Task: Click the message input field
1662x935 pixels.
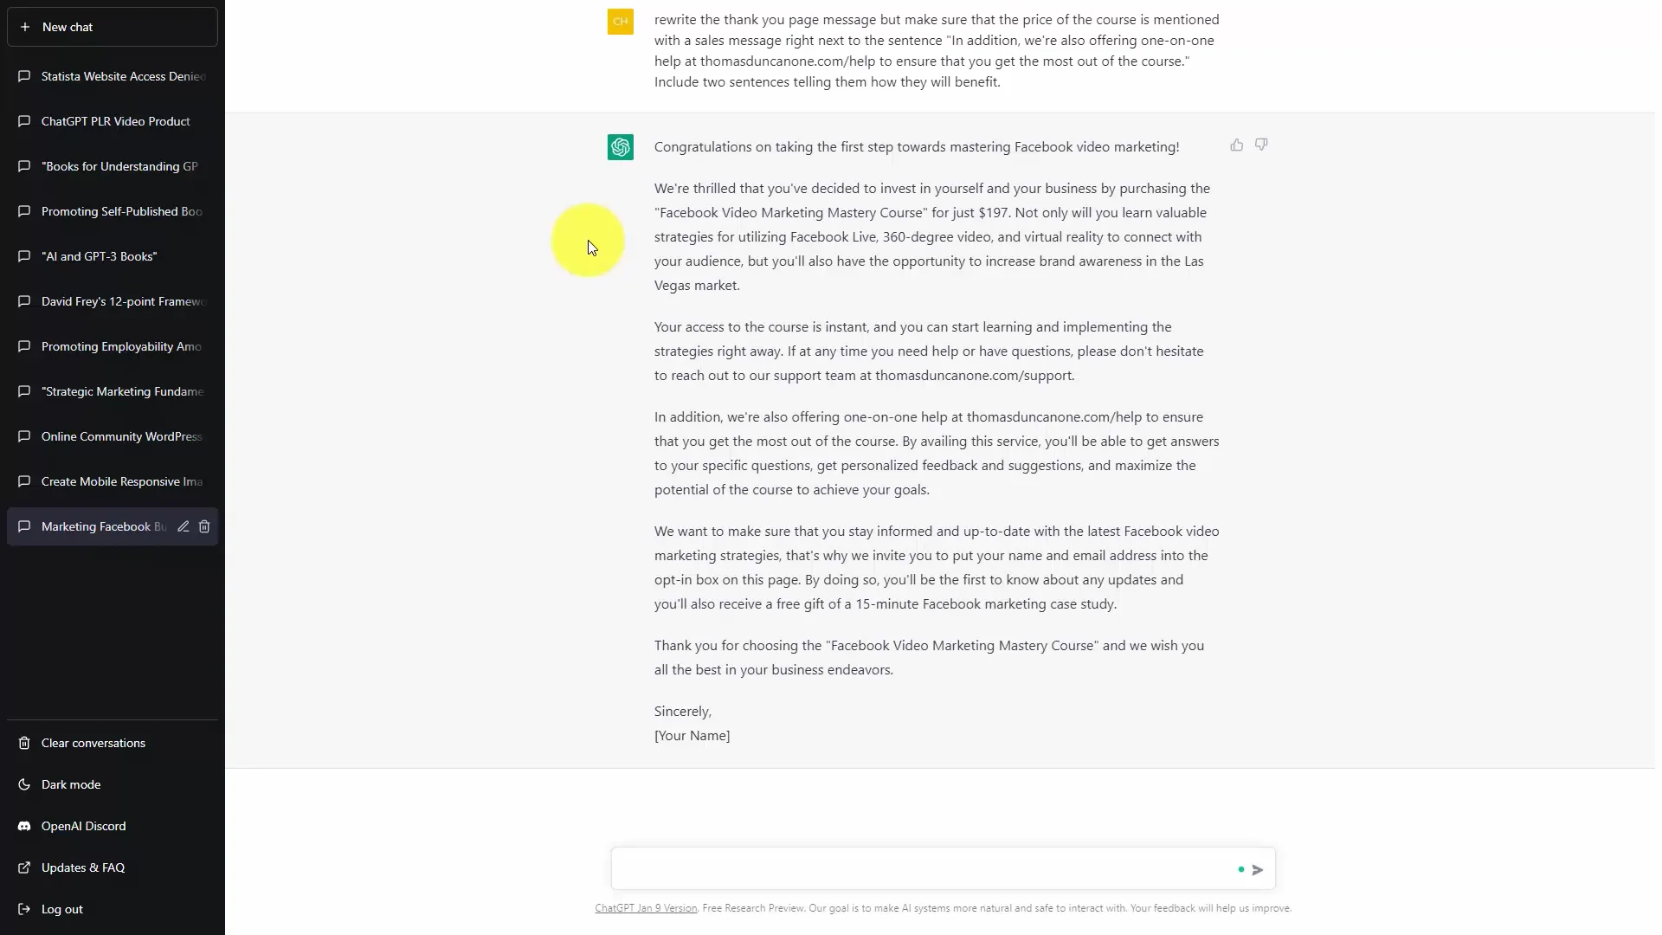Action: [925, 869]
